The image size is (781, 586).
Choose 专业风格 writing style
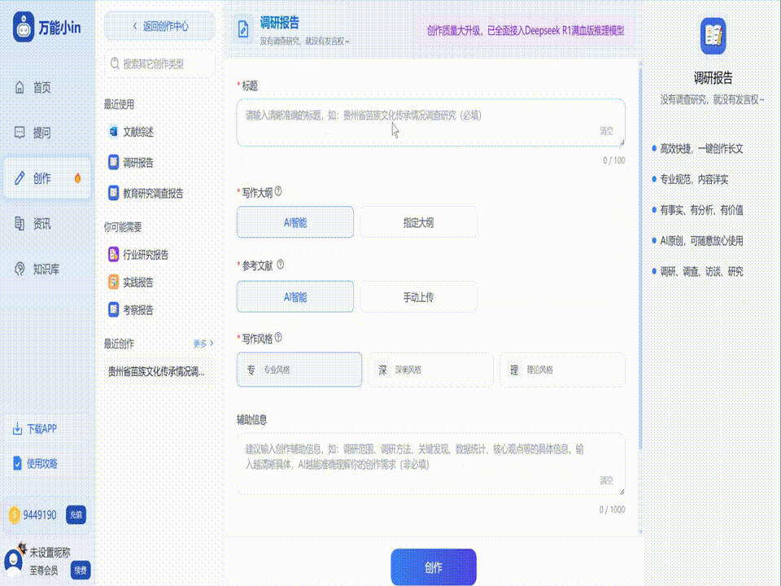tap(299, 370)
